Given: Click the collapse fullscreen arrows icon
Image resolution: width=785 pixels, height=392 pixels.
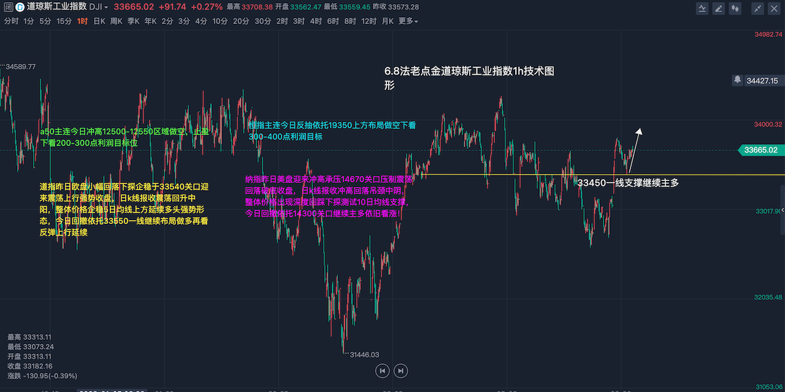Looking at the screenshot, I should [x=758, y=8].
